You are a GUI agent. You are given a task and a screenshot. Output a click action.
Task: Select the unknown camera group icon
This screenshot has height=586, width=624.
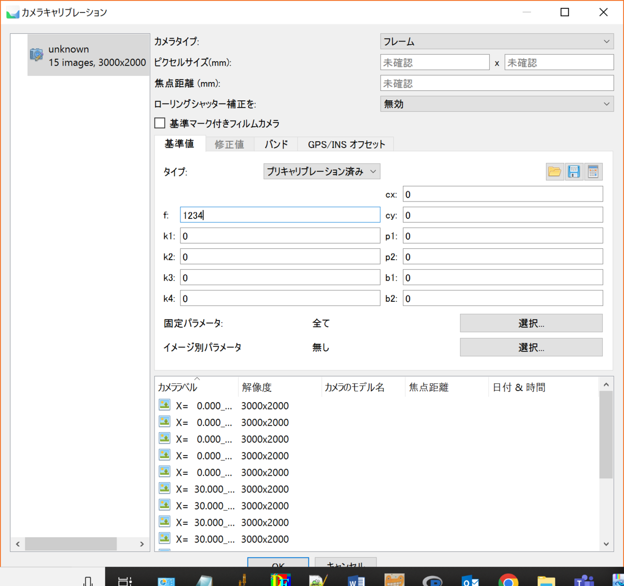36,55
